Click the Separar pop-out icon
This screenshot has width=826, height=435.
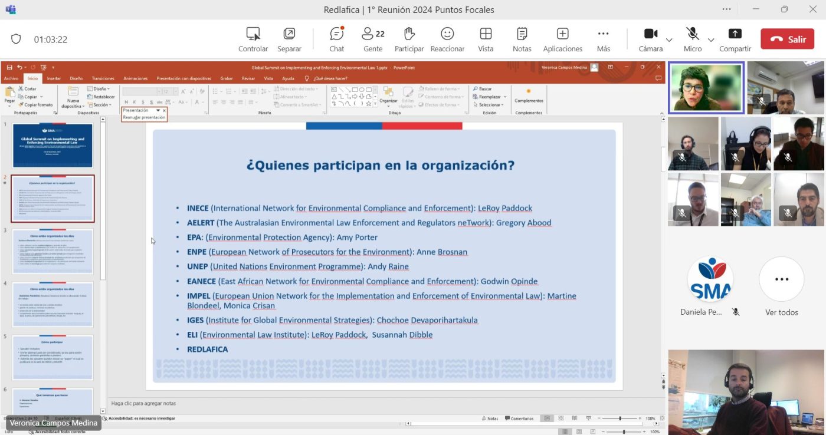tap(289, 39)
